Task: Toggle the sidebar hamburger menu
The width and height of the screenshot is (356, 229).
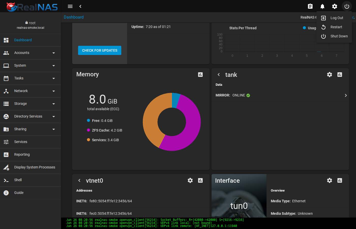Action: [70, 6]
